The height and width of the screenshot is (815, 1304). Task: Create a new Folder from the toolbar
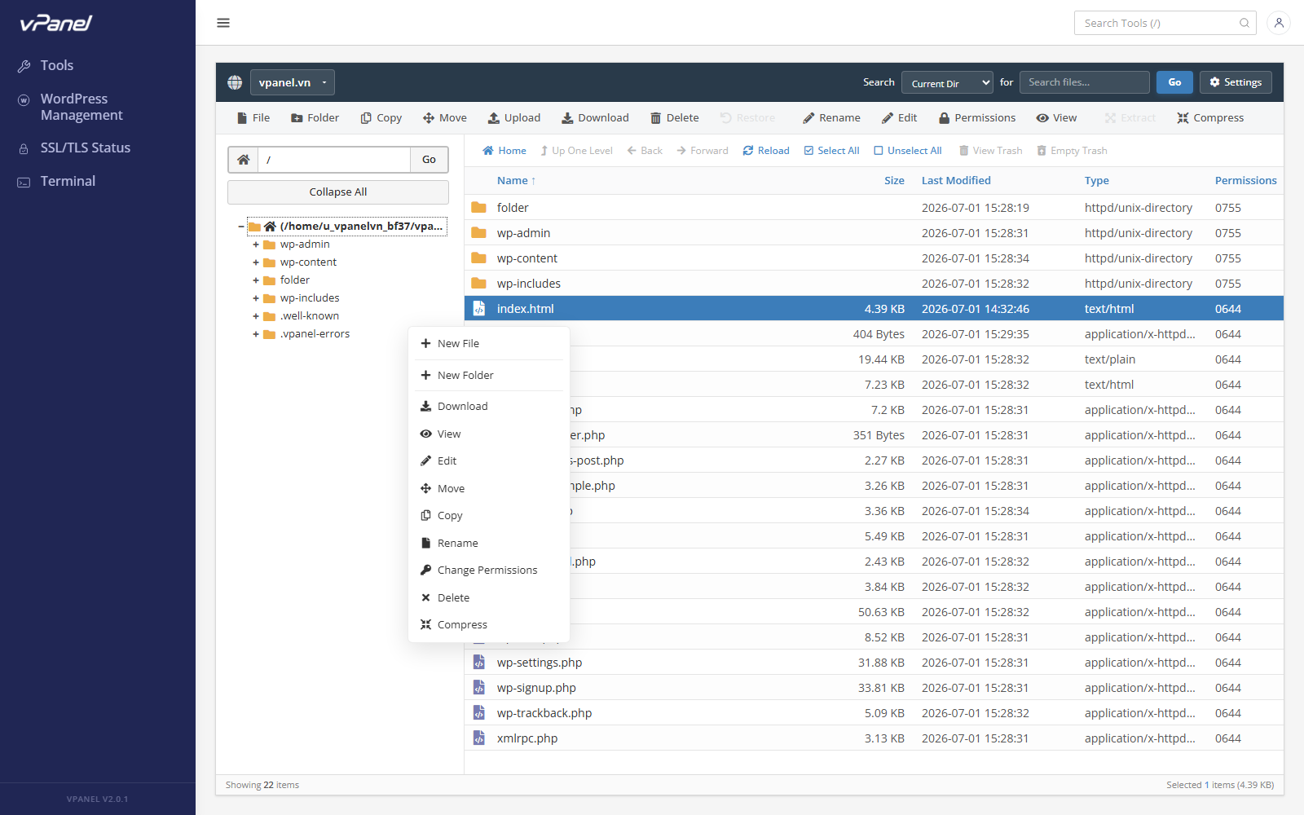point(315,118)
